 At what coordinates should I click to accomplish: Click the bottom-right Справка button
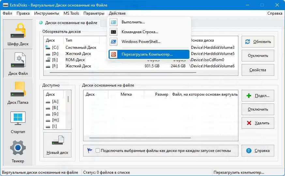click(x=258, y=150)
